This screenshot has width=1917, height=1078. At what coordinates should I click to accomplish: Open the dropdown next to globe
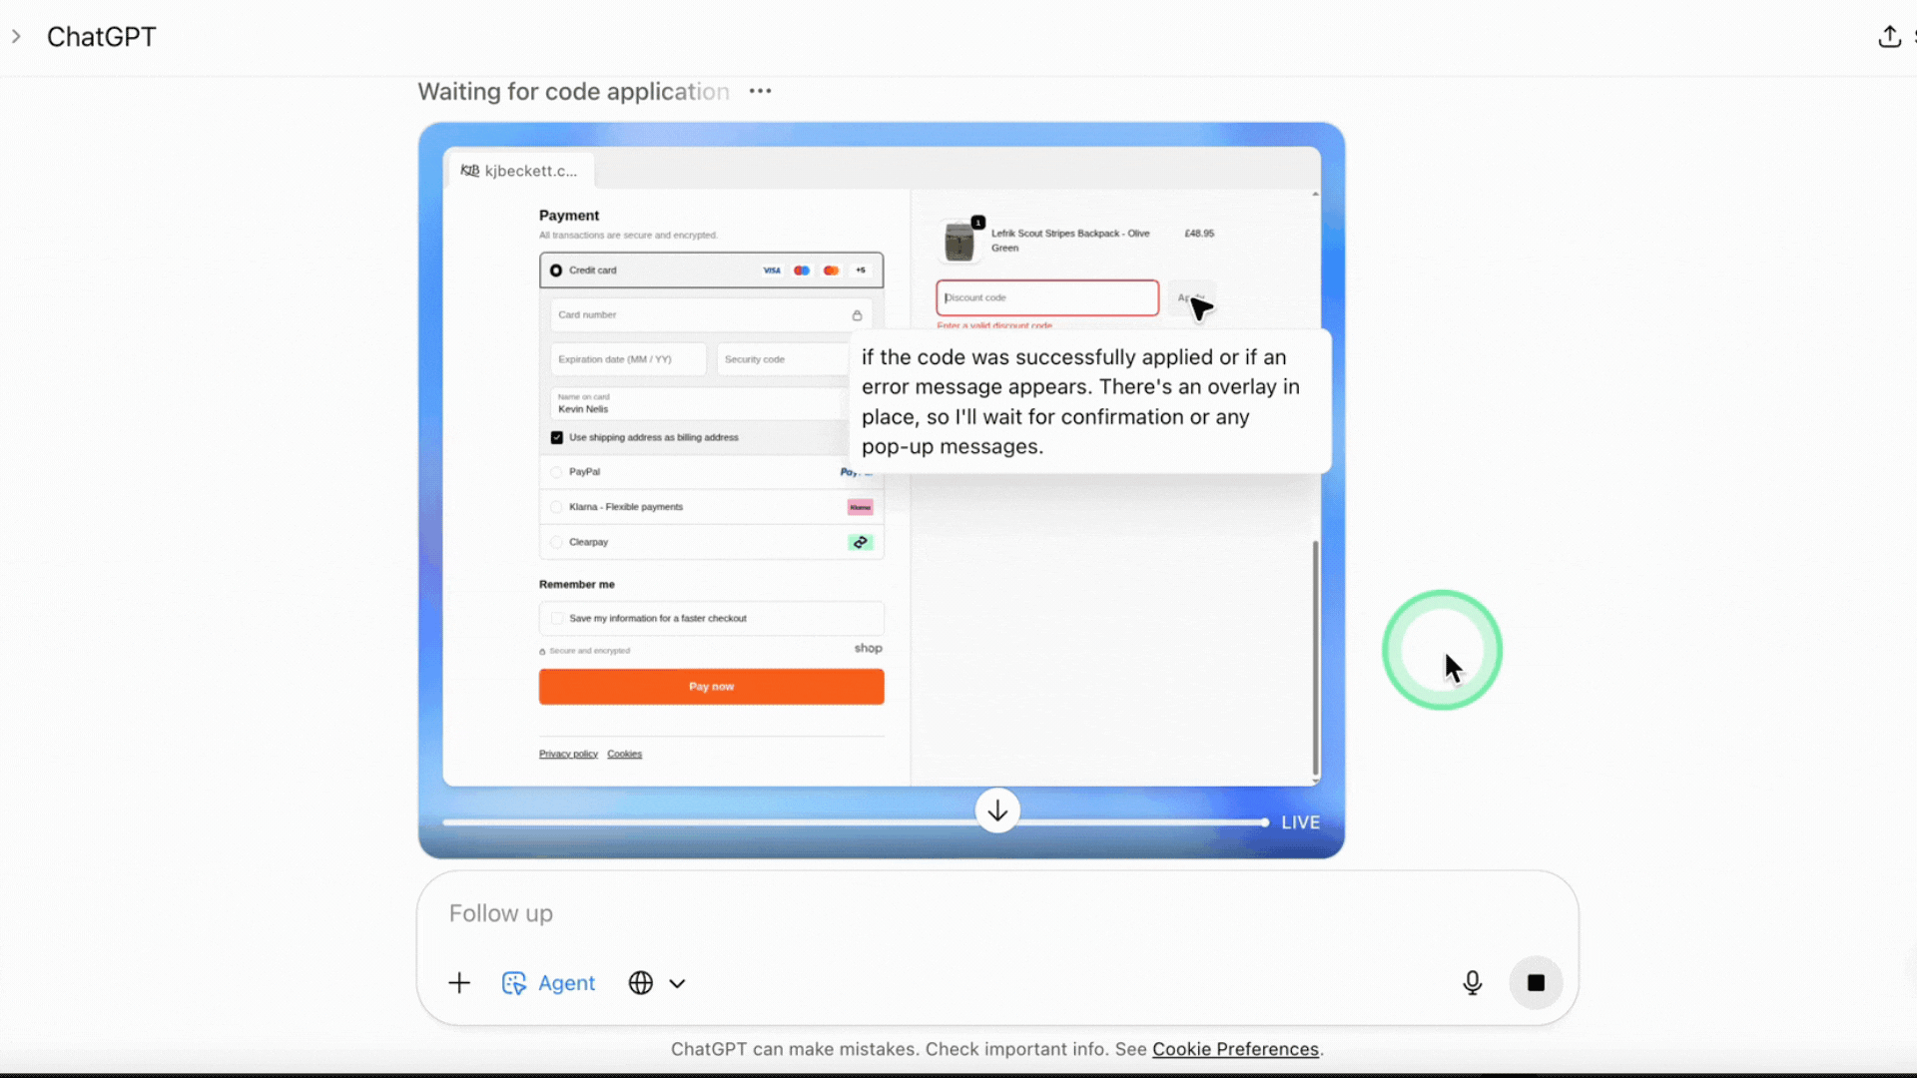(677, 983)
